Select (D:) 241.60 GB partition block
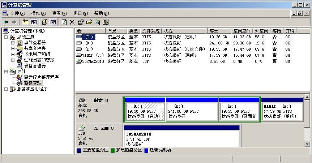312x163 pixels. (x=192, y=110)
